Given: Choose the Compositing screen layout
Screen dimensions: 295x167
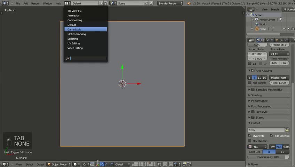Looking at the screenshot, I should click(86, 20).
